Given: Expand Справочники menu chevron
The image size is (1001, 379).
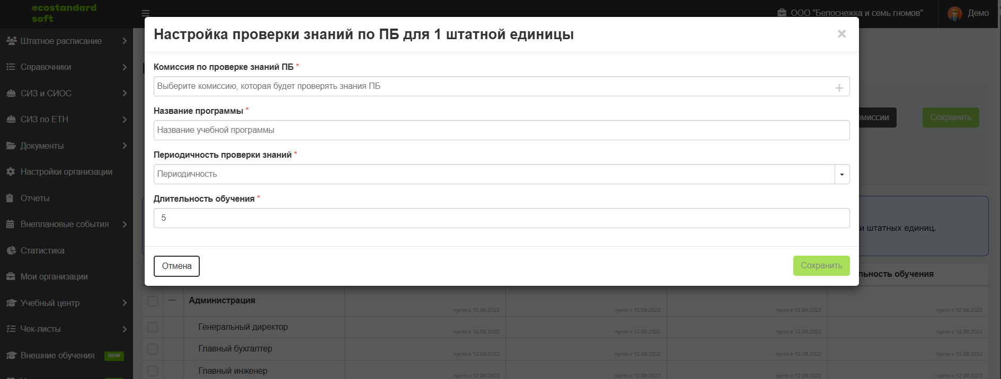Looking at the screenshot, I should click(x=125, y=67).
